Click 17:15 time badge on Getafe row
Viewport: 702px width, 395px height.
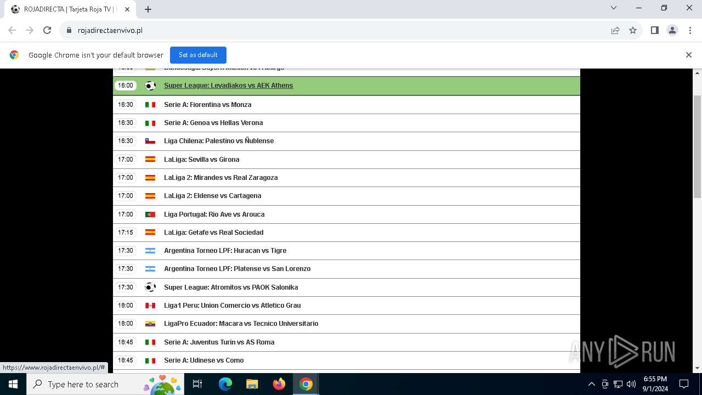coord(126,233)
